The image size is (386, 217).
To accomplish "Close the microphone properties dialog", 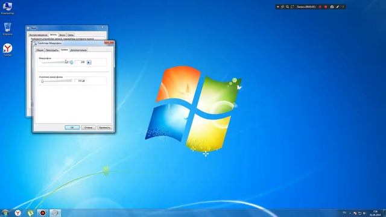I will click(109, 43).
